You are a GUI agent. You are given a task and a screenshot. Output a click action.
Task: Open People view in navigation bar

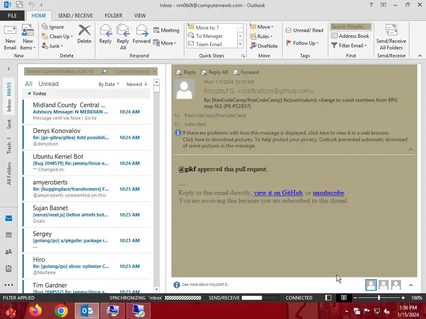tap(9, 252)
